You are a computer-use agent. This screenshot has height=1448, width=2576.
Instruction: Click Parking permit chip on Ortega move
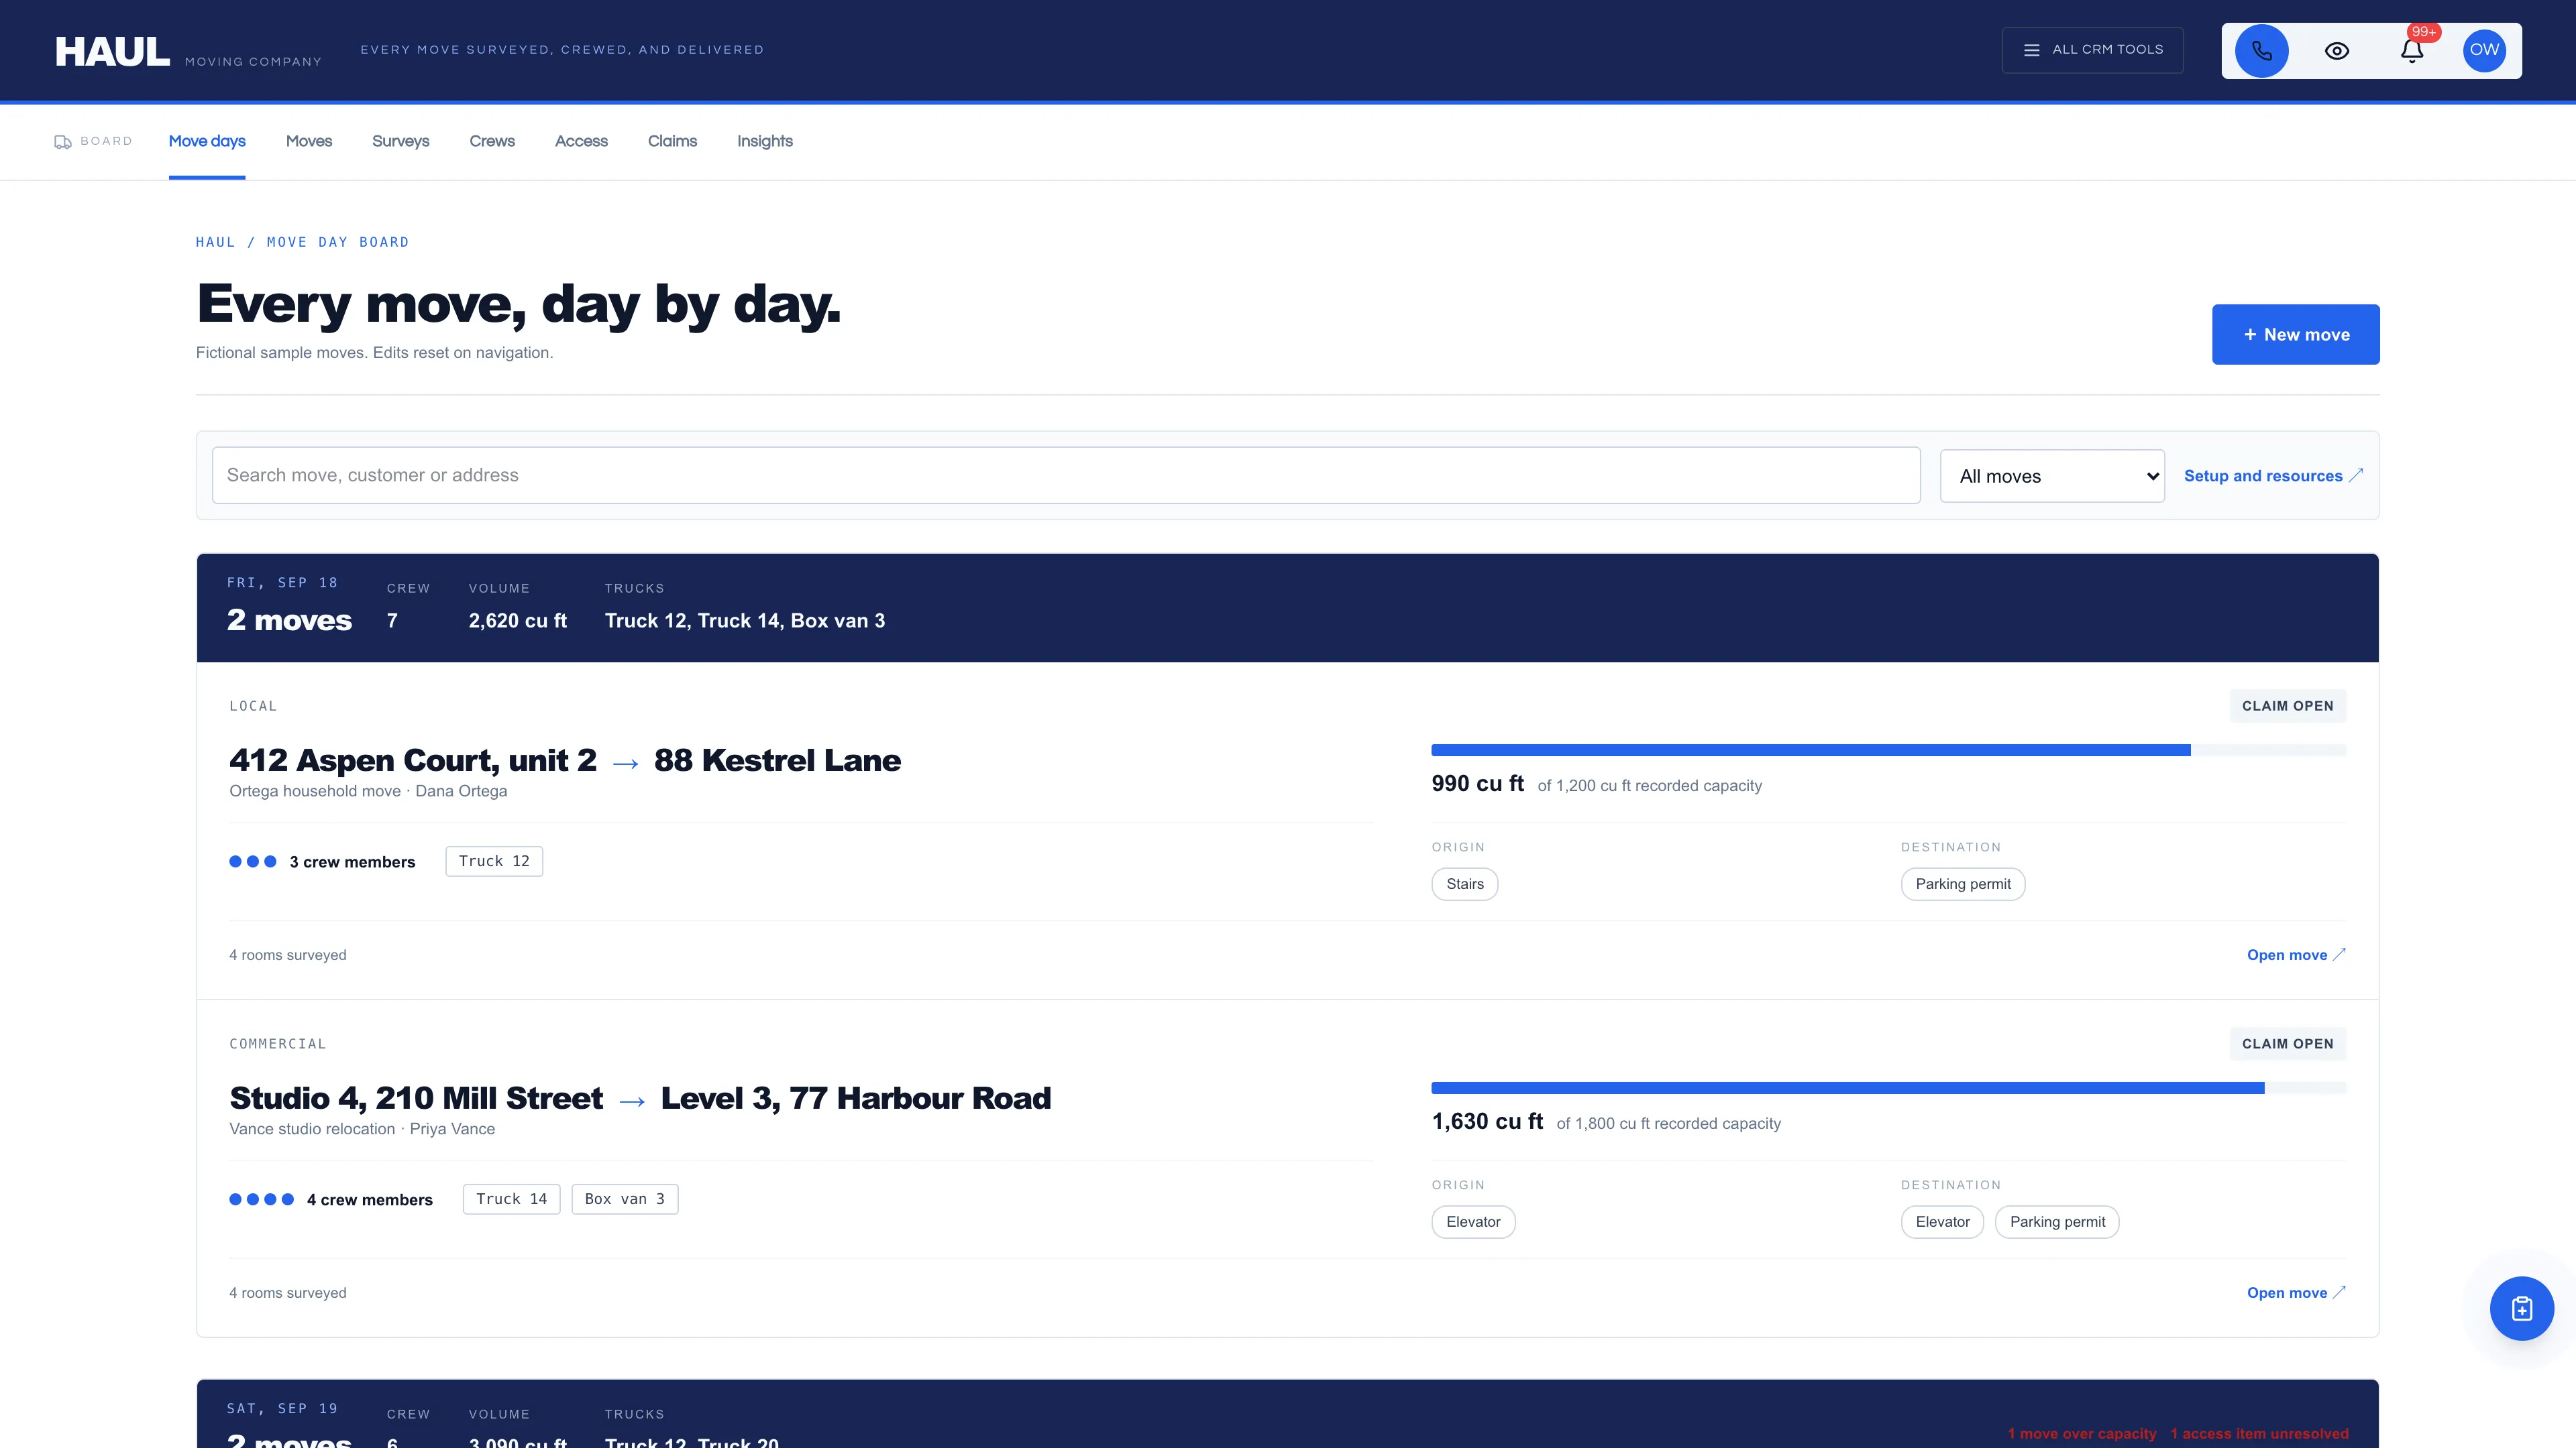click(1962, 884)
